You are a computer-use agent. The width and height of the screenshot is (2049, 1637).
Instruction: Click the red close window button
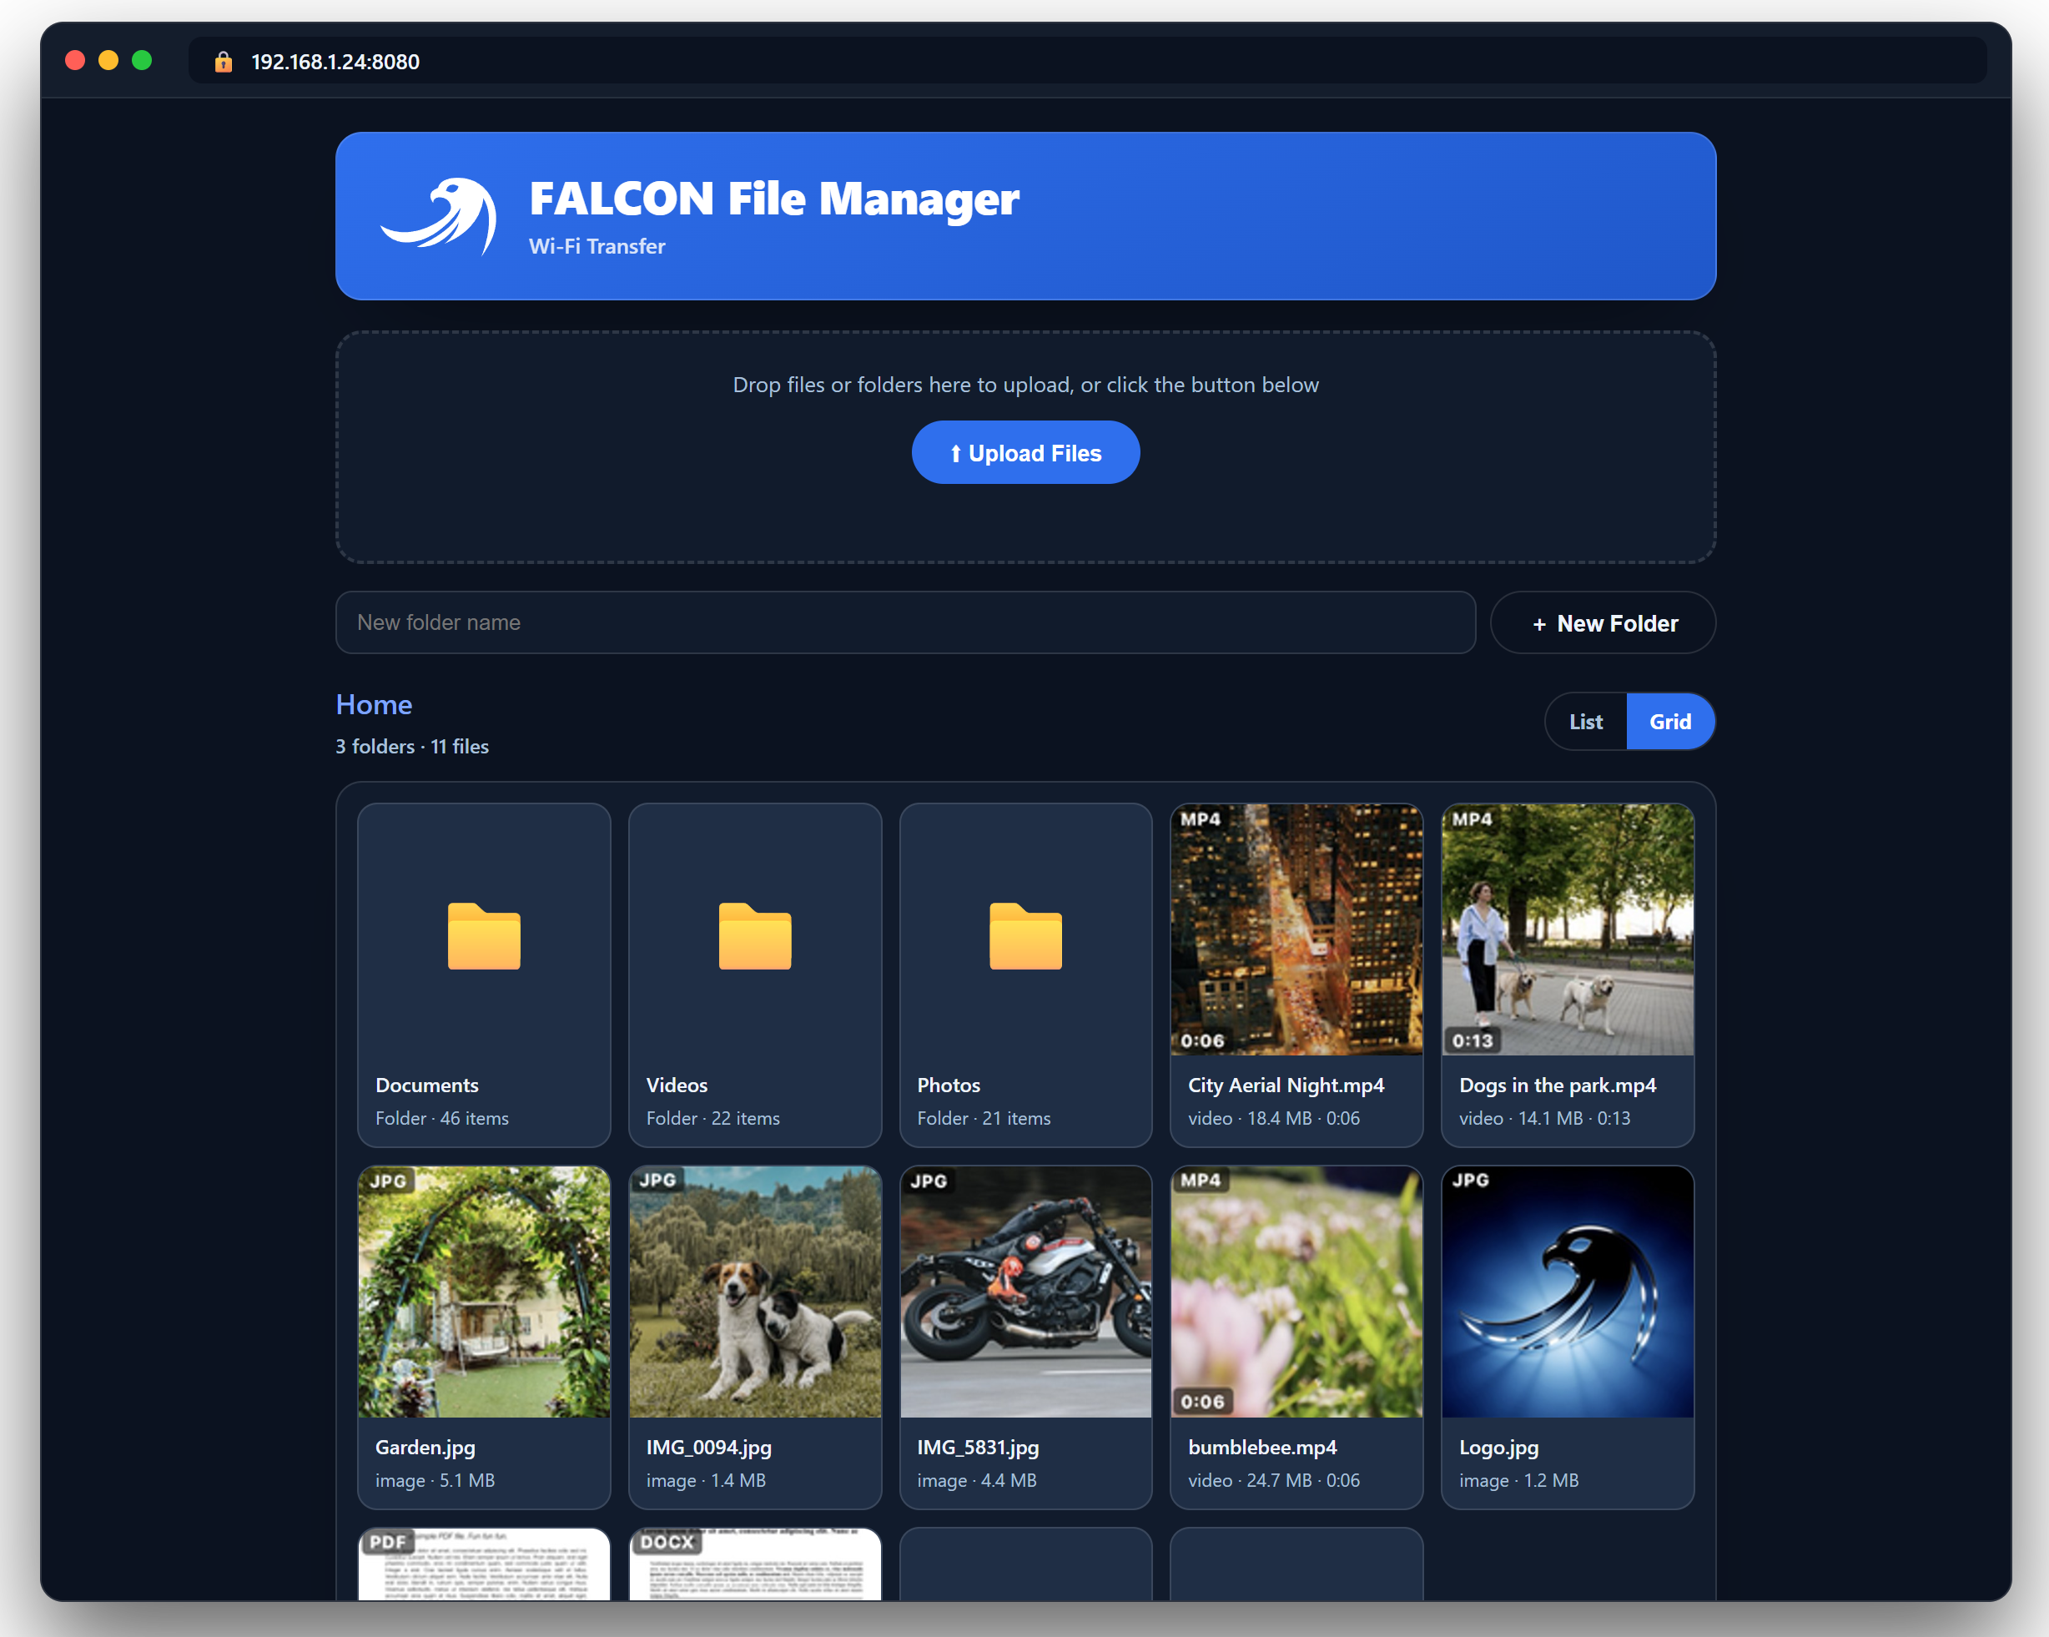tap(75, 61)
